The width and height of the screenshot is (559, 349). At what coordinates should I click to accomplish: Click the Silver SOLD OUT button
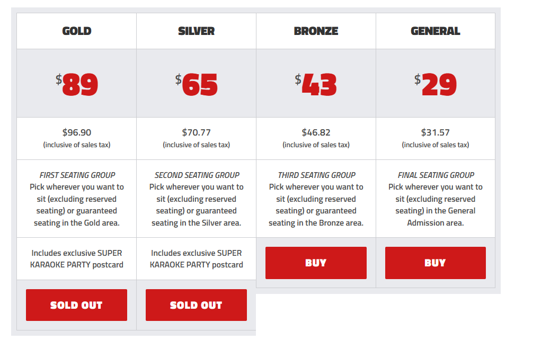(196, 305)
